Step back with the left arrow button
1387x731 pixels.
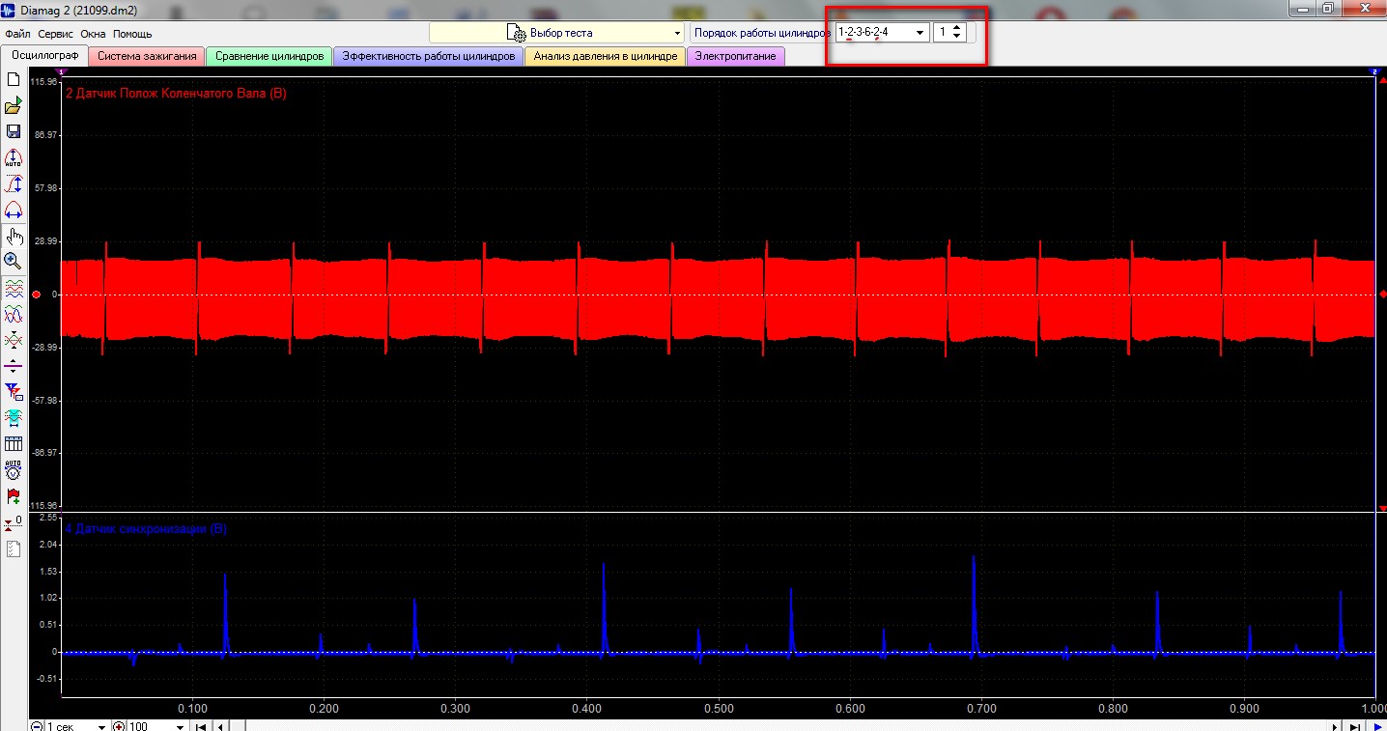coord(220,725)
